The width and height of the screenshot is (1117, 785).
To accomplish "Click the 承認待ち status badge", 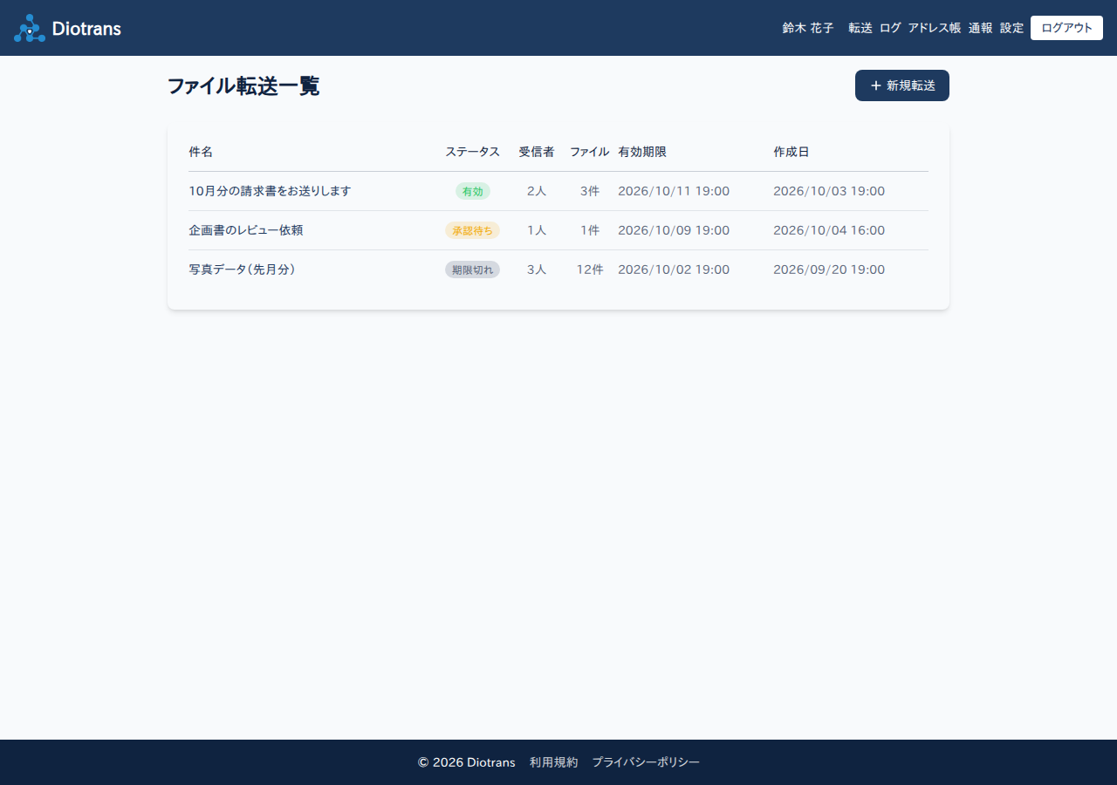I will (472, 230).
